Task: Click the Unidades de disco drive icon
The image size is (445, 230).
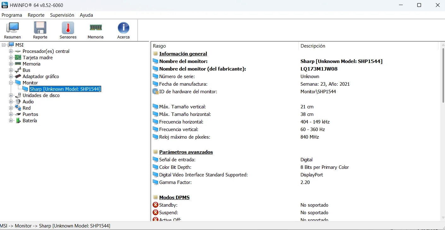Action: click(x=18, y=95)
